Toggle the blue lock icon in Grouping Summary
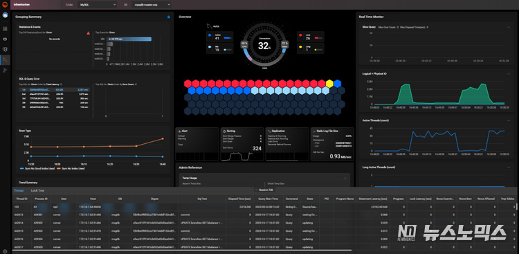This screenshot has height=254, width=519. 168,17
